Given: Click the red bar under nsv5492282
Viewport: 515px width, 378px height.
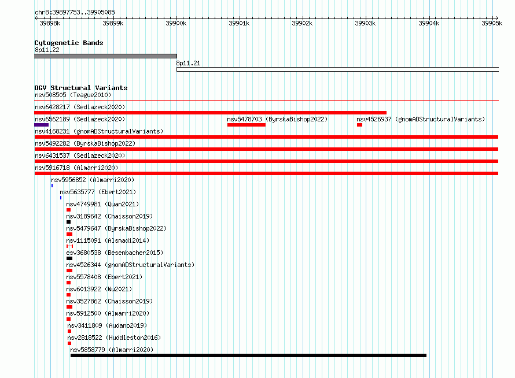Looking at the screenshot, I should [x=266, y=149].
